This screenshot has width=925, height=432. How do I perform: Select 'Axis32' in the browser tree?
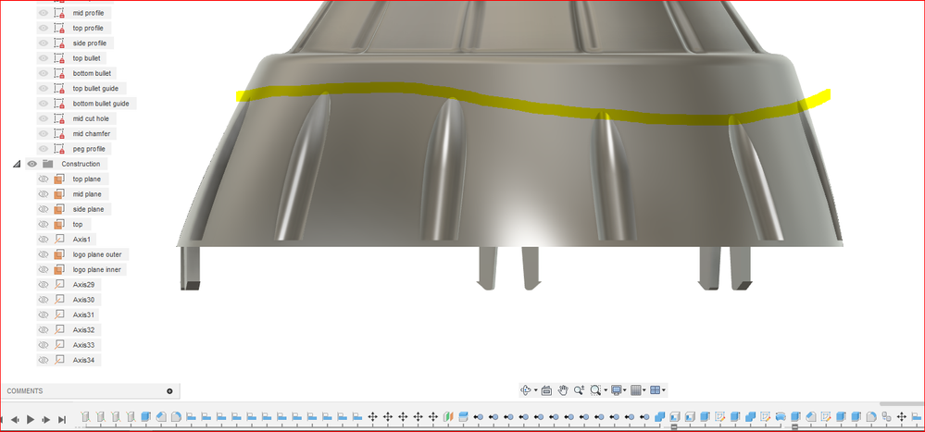(x=83, y=329)
